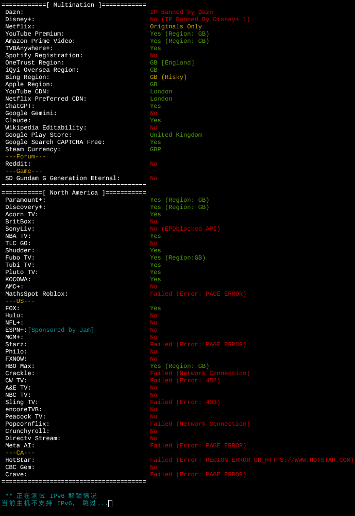This screenshot has width=355, height=516.
Task: Click 'MathsSpot Roblox:' label
Action: click(x=37, y=295)
